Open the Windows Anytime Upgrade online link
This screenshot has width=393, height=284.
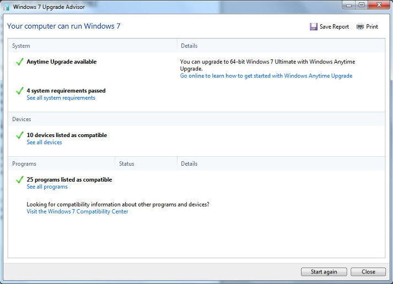pos(266,76)
